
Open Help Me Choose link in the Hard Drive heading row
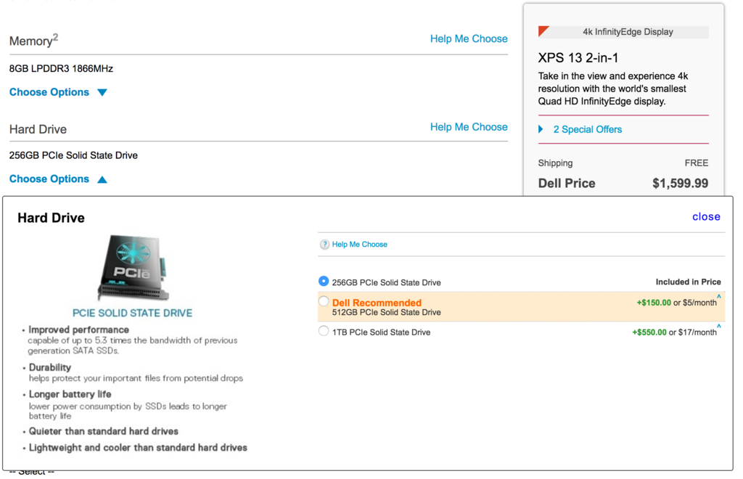[469, 127]
